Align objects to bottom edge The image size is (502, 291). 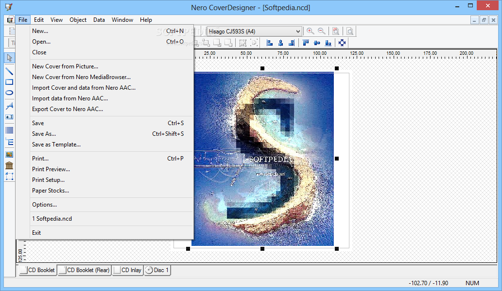pos(328,43)
